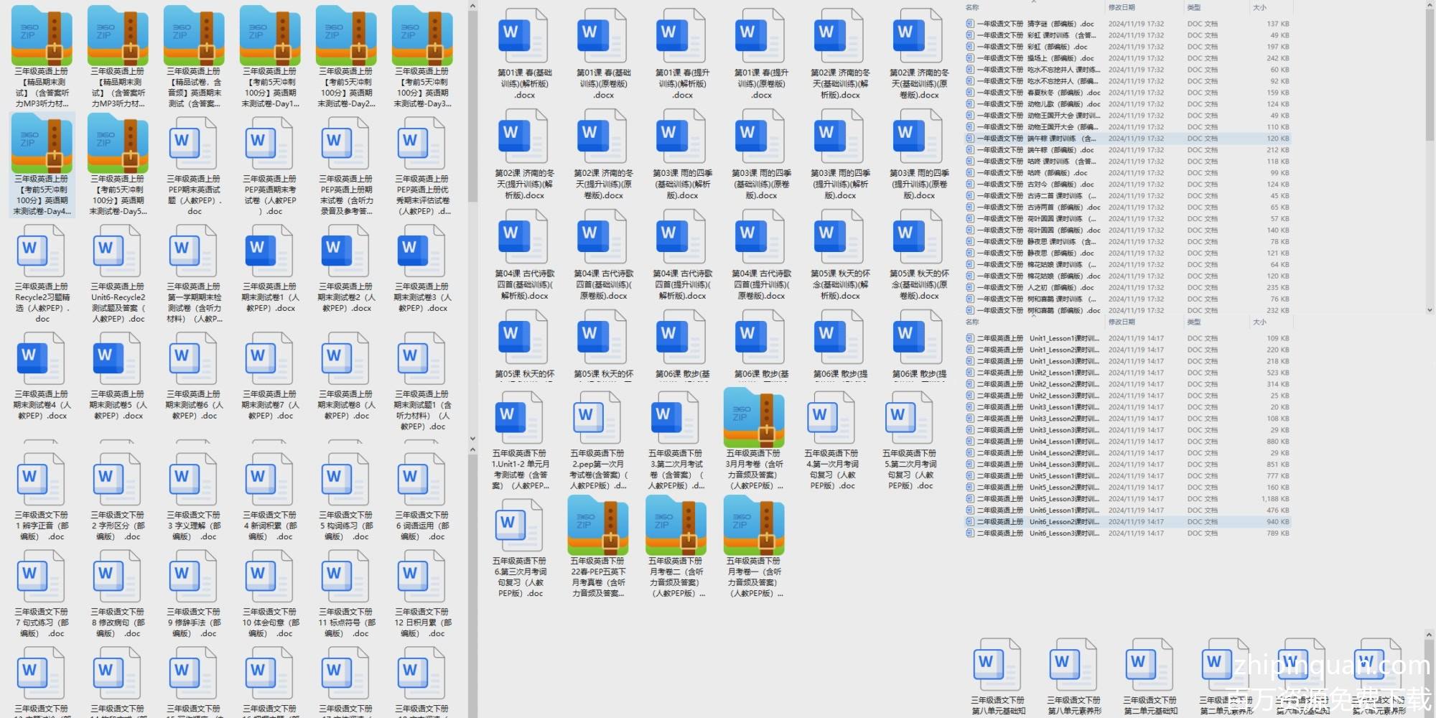Select the Unit6_Lesson2 row in English list
Image resolution: width=1436 pixels, height=718 pixels.
1063,522
